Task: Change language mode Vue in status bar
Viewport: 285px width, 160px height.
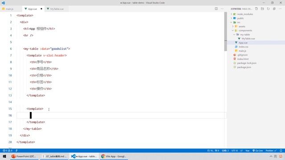Action: coord(248,151)
